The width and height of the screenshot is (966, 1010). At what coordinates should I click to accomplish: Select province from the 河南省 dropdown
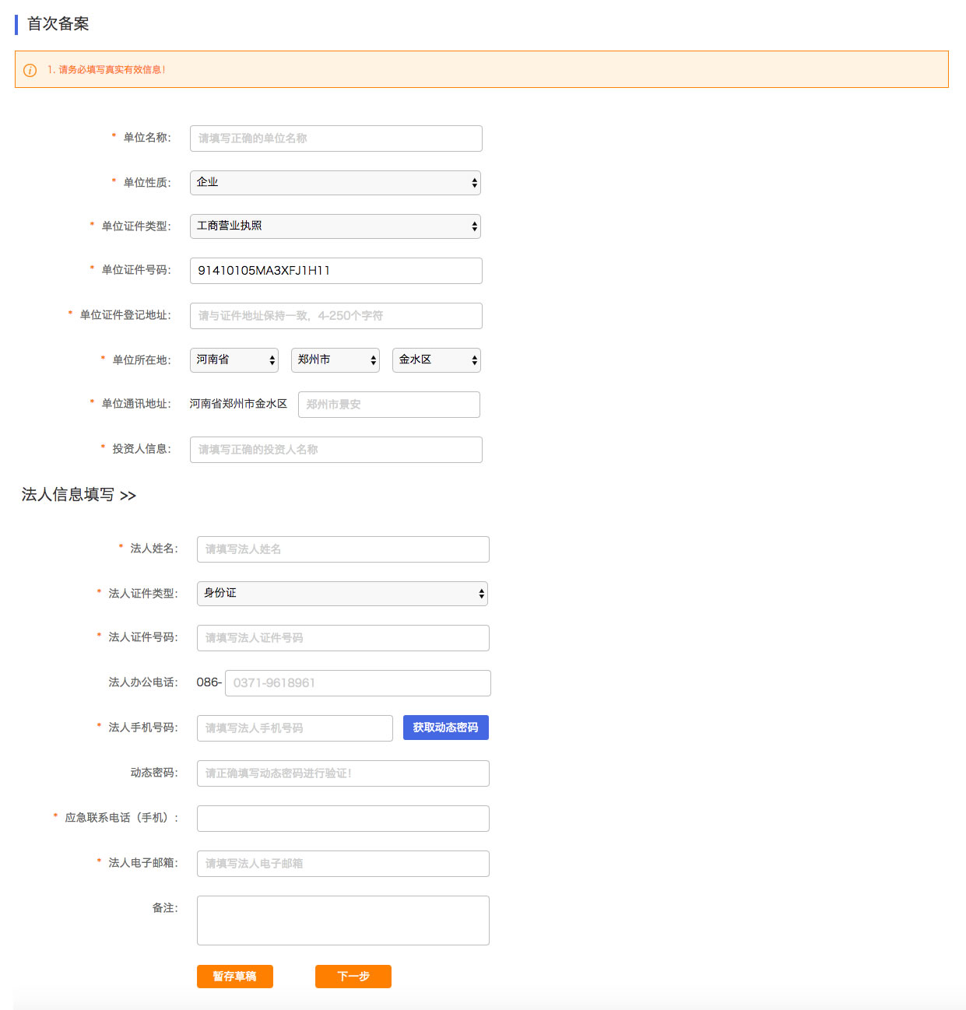(x=234, y=360)
